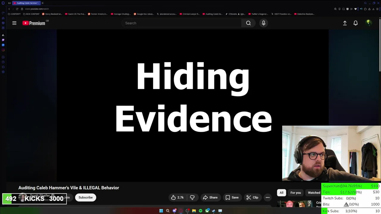Open the Henry Resilient bookmark

coord(52,14)
